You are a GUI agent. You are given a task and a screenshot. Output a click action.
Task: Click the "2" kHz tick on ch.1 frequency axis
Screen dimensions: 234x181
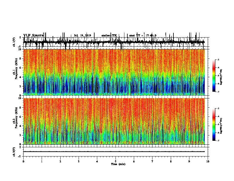[x=20, y=86]
